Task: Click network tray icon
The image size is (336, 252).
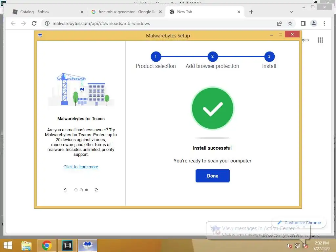Action: point(297,246)
